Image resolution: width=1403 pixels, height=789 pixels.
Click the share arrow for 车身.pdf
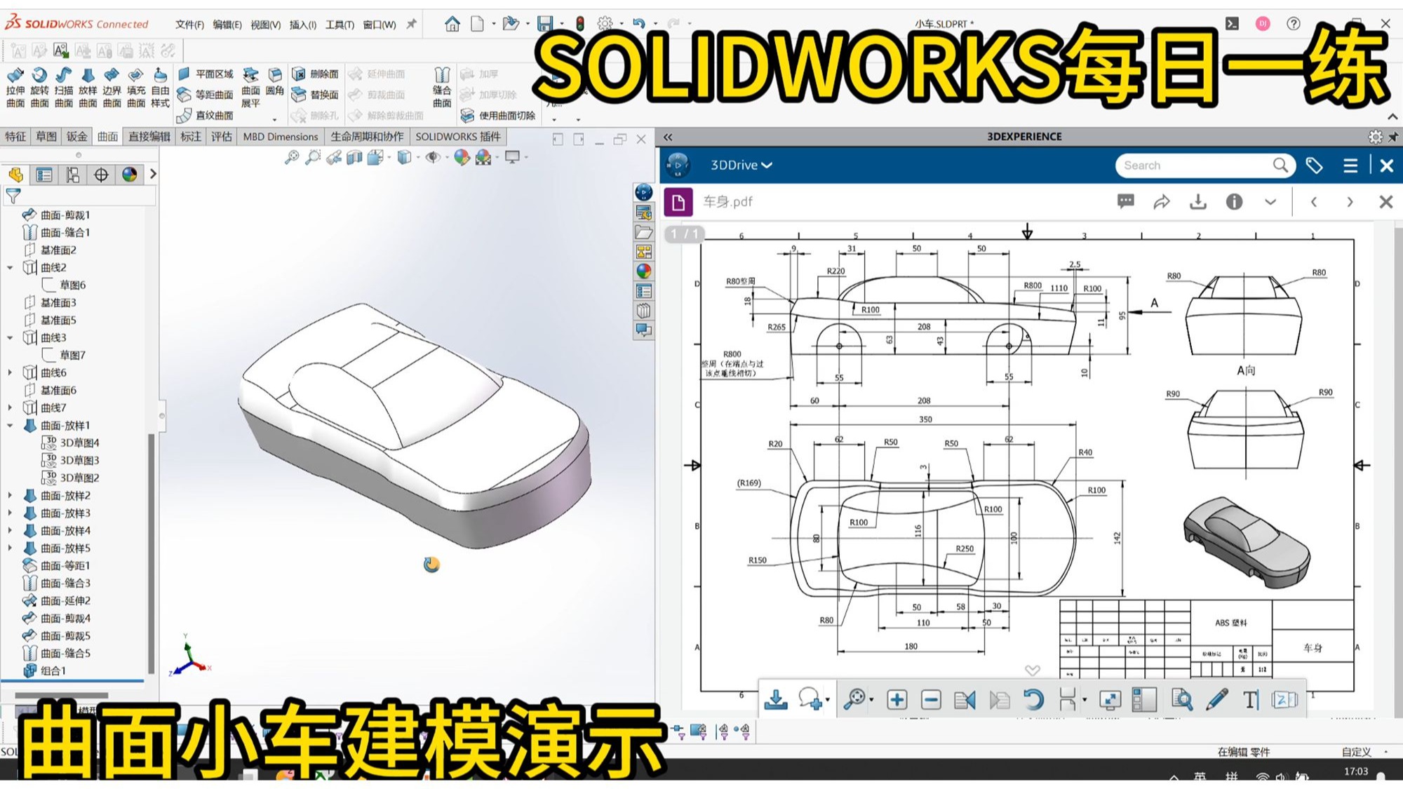click(x=1162, y=202)
